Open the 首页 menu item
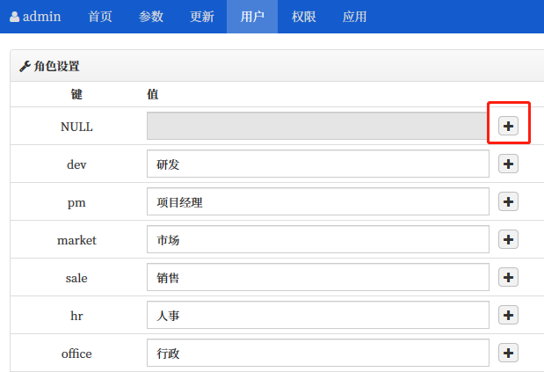This screenshot has width=544, height=372. [100, 17]
